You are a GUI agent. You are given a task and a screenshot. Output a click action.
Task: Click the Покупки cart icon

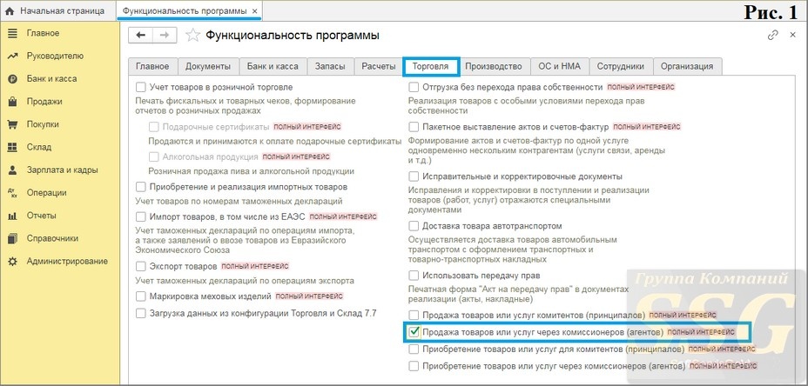click(12, 124)
